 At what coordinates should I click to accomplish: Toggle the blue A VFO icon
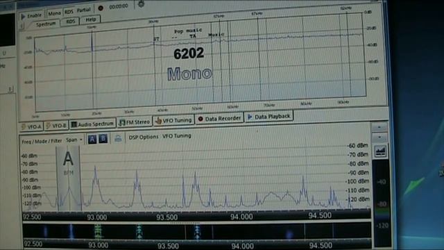92,139
